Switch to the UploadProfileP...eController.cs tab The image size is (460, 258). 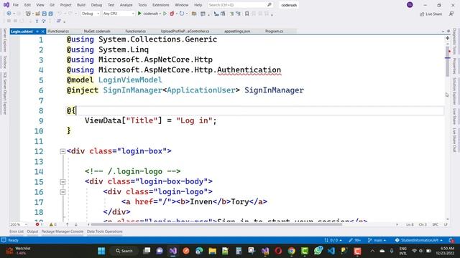[x=185, y=31]
